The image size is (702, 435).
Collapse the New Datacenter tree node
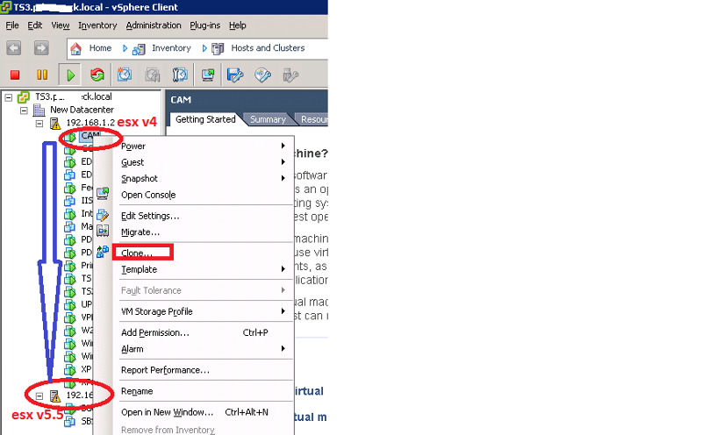[x=24, y=111]
